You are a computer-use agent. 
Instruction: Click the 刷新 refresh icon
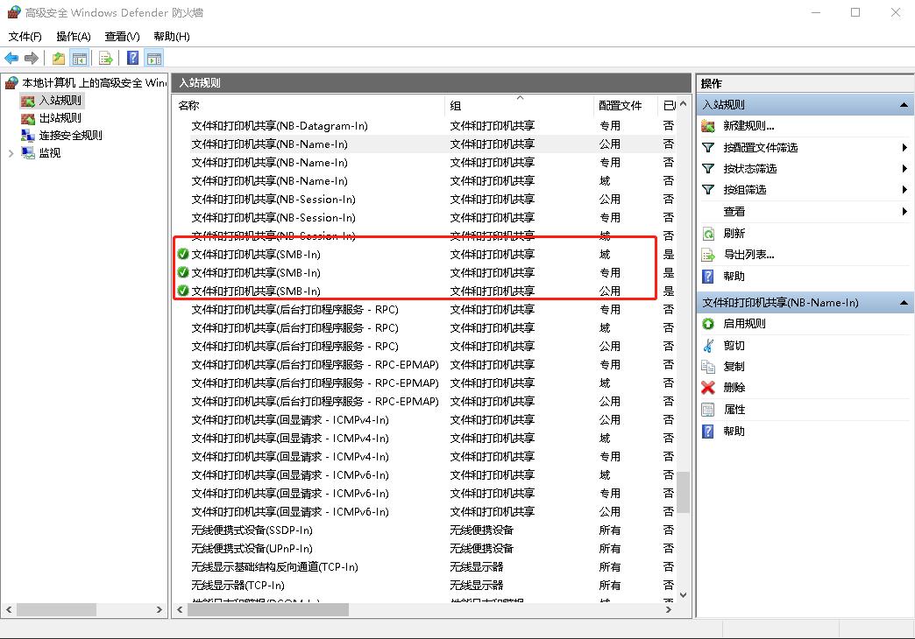[708, 233]
